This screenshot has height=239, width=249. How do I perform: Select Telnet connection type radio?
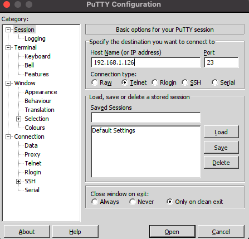click(125, 82)
